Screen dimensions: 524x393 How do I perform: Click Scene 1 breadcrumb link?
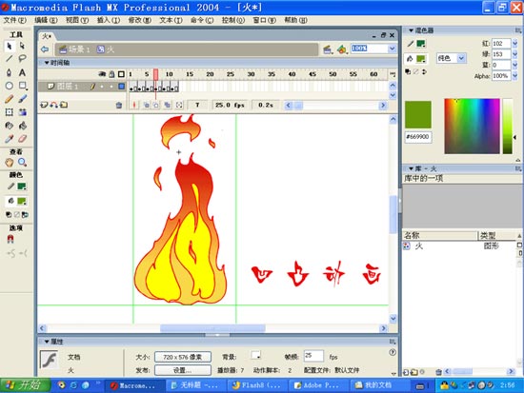pyautogui.click(x=75, y=49)
